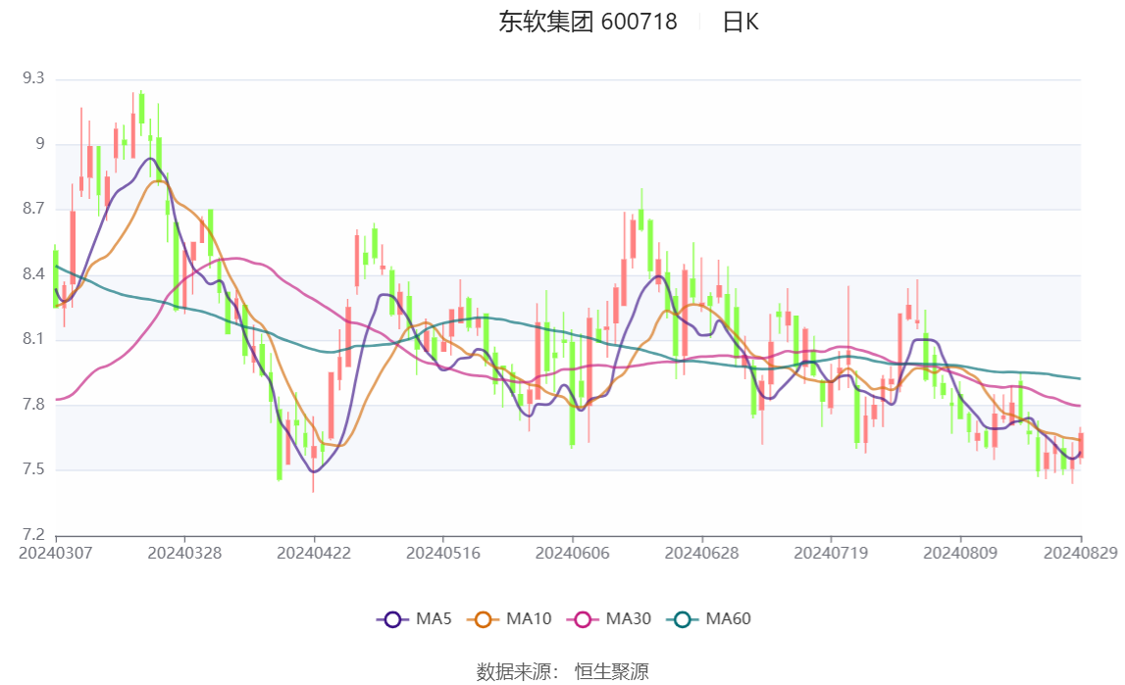The width and height of the screenshot is (1125, 685).
Task: Click the 20240307 date axis label
Action: click(55, 553)
